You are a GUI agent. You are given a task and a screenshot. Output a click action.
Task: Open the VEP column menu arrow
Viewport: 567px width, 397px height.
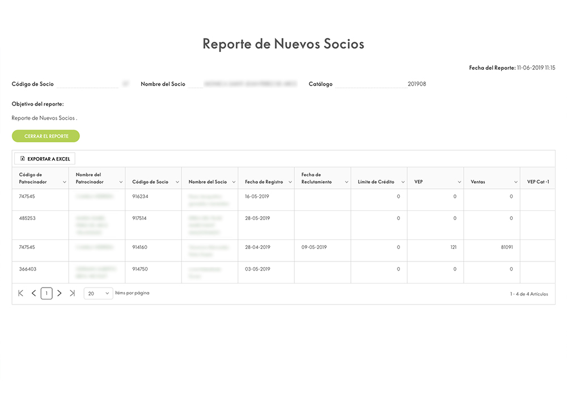(x=459, y=182)
